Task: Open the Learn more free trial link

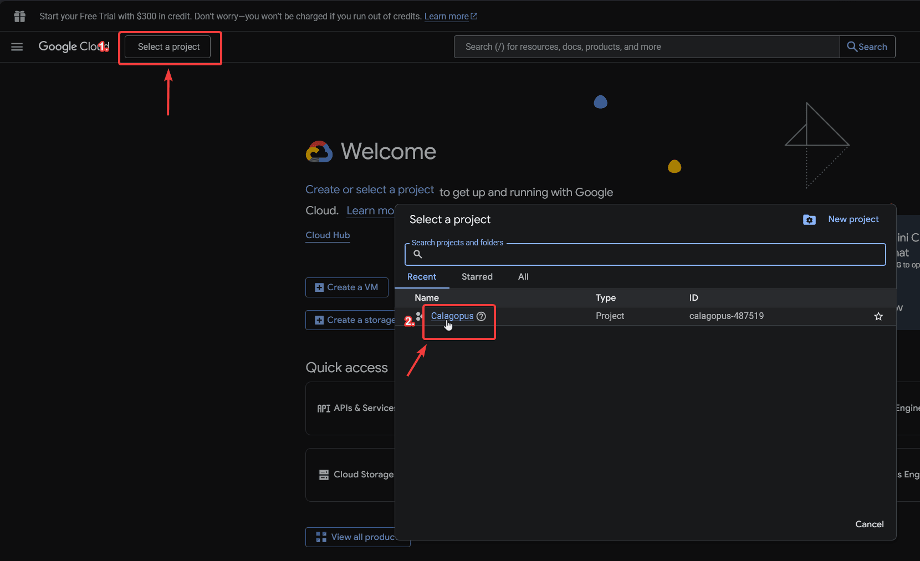Action: point(447,17)
